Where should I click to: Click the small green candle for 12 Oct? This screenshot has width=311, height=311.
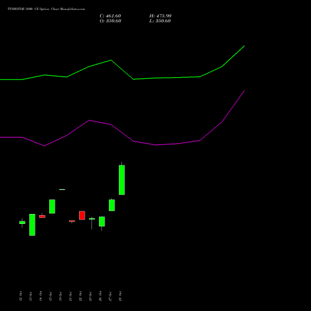(x=22, y=223)
